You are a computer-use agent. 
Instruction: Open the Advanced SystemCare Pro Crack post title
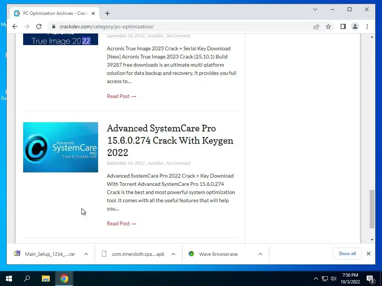(170, 140)
